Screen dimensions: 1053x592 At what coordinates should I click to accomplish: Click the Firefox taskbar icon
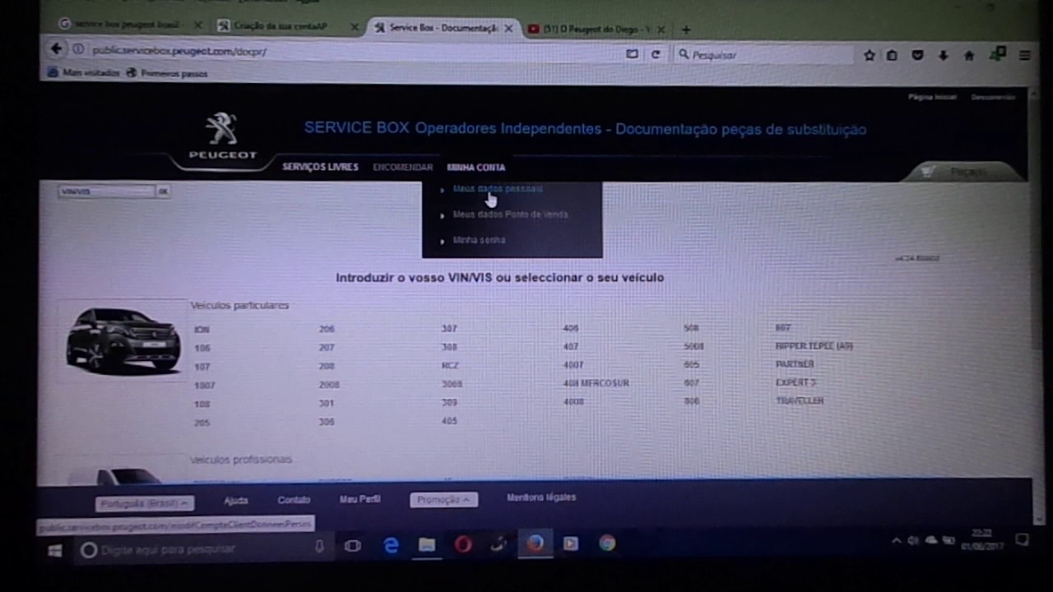[536, 543]
